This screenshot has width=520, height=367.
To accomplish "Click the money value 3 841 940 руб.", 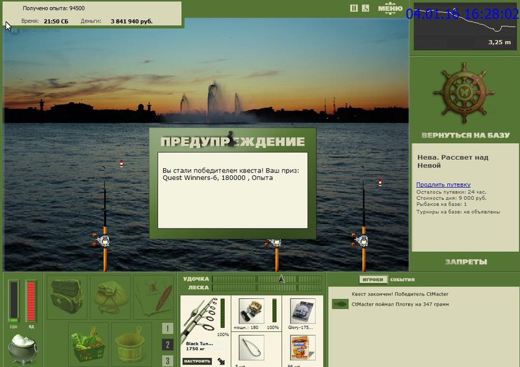I will (x=132, y=21).
